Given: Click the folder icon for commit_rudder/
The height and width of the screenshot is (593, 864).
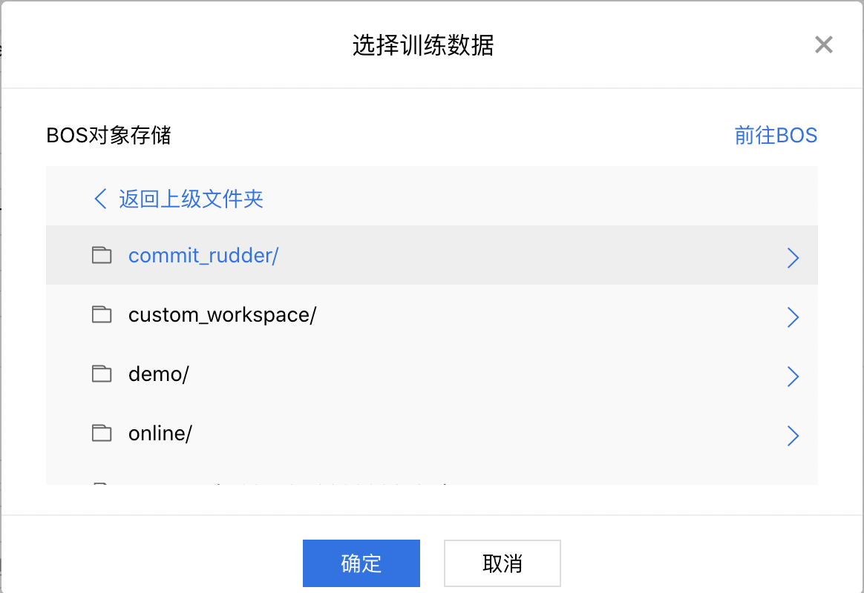Looking at the screenshot, I should click(102, 255).
